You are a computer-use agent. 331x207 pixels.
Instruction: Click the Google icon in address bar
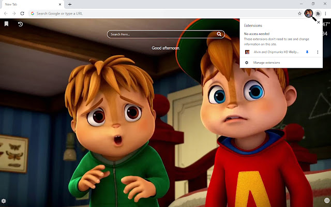[33, 13]
